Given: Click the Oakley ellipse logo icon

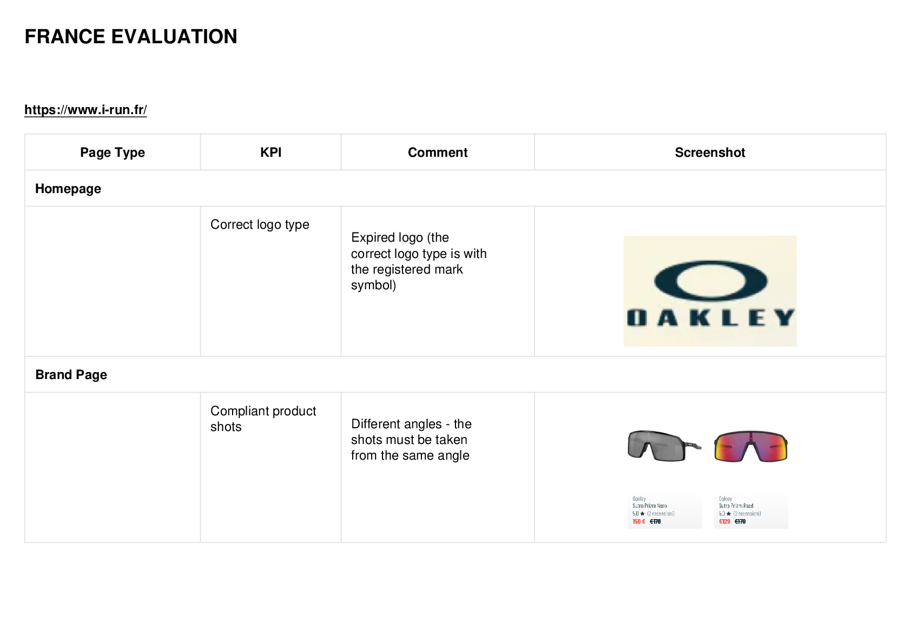Looking at the screenshot, I should (x=710, y=281).
